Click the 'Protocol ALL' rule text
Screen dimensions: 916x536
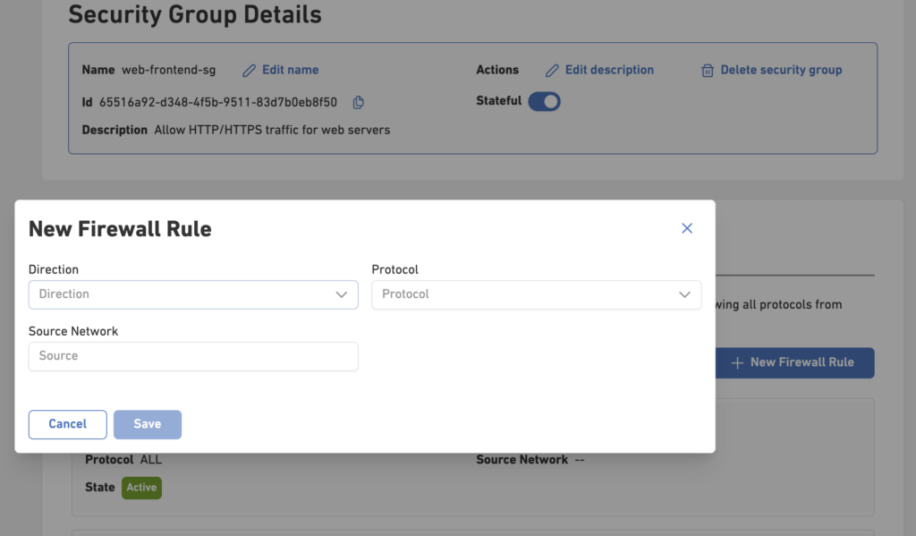pos(123,460)
